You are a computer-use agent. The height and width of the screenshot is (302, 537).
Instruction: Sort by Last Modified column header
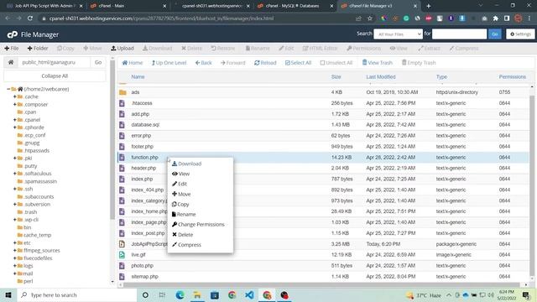click(381, 76)
